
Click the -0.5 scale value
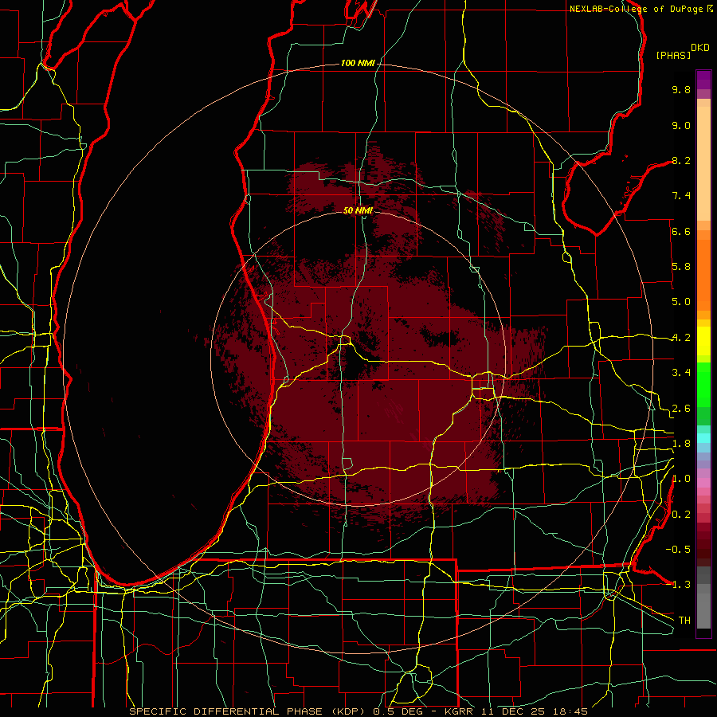[x=678, y=550]
